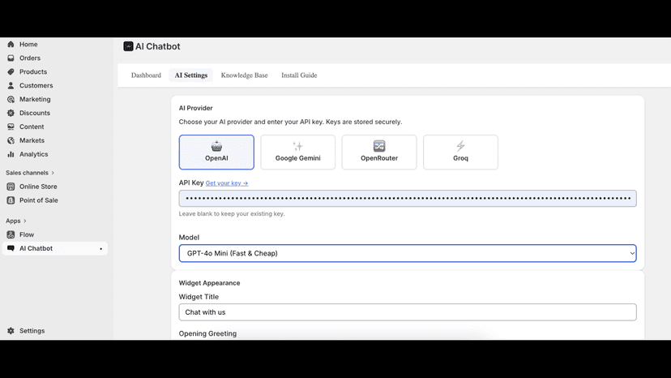The width and height of the screenshot is (671, 378).
Task: Click the 'Model' field label
Action: coord(189,238)
